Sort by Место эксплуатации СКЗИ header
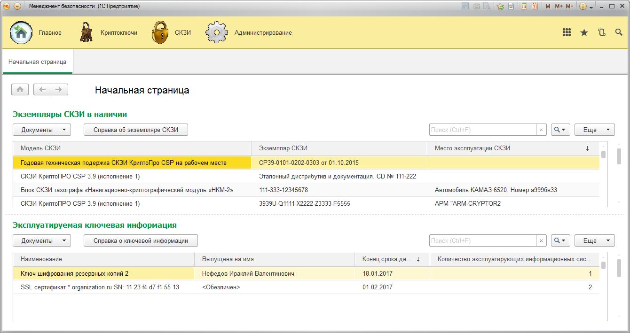The height and width of the screenshot is (333, 630). pos(513,148)
